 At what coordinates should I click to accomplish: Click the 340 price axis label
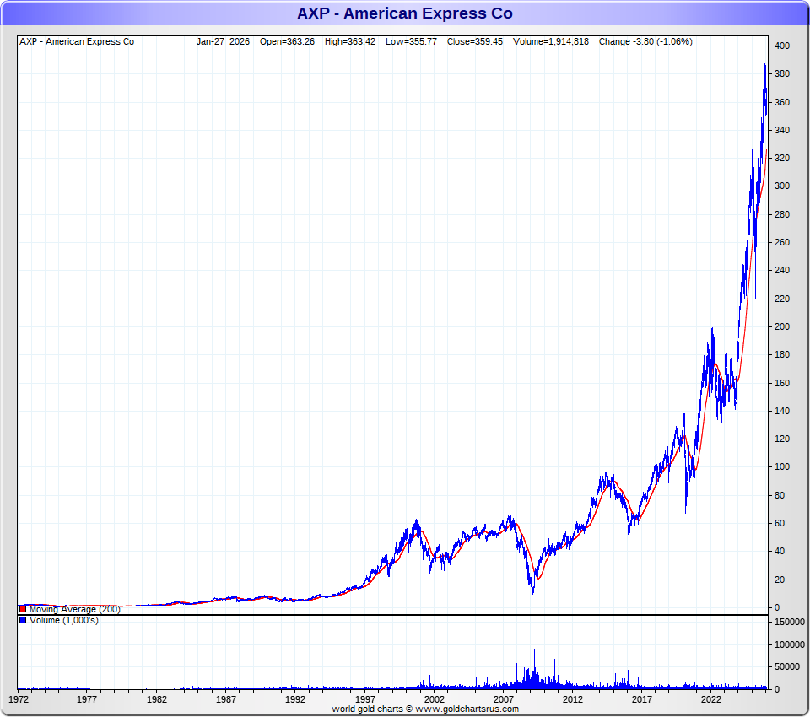tap(782, 130)
